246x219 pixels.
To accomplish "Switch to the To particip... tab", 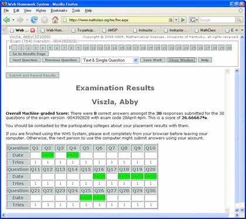I will 84,30.
